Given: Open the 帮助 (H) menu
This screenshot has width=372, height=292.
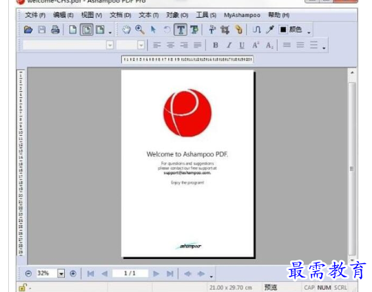Looking at the screenshot, I should pos(278,15).
